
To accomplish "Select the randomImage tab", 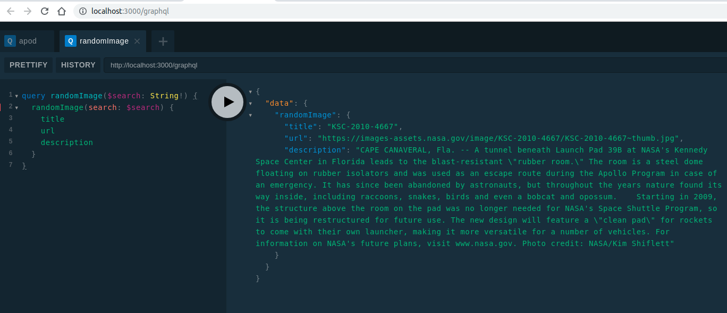I will pos(104,40).
